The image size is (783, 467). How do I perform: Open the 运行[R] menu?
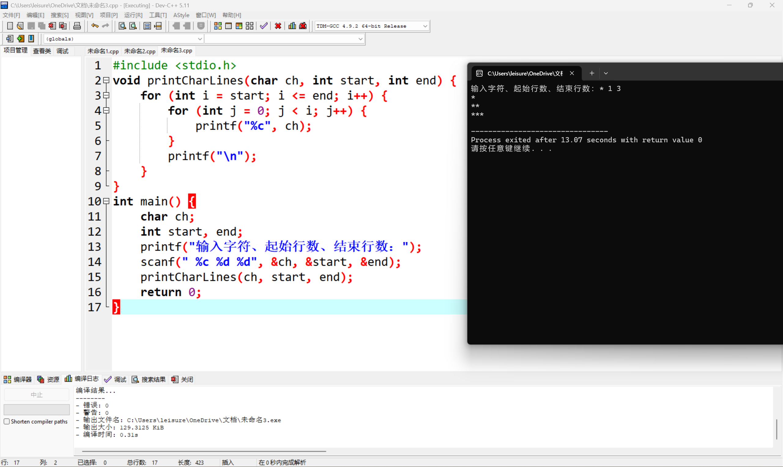133,15
